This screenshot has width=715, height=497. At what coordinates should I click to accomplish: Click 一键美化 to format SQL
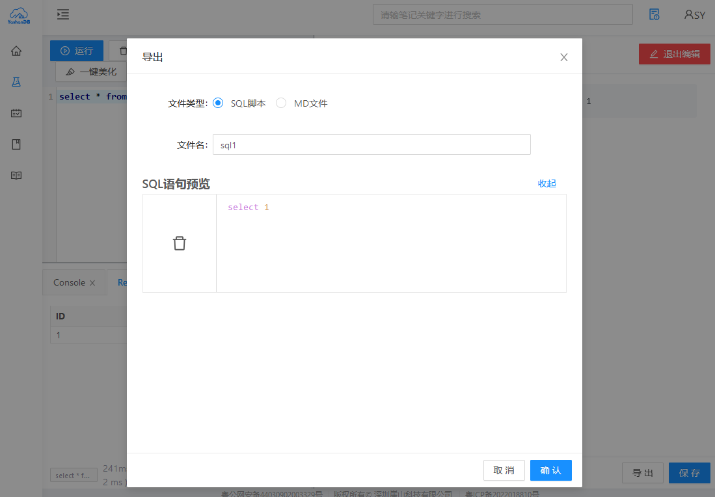91,72
